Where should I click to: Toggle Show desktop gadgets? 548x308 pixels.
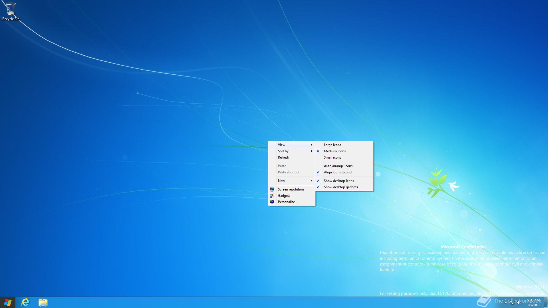[x=344, y=187]
